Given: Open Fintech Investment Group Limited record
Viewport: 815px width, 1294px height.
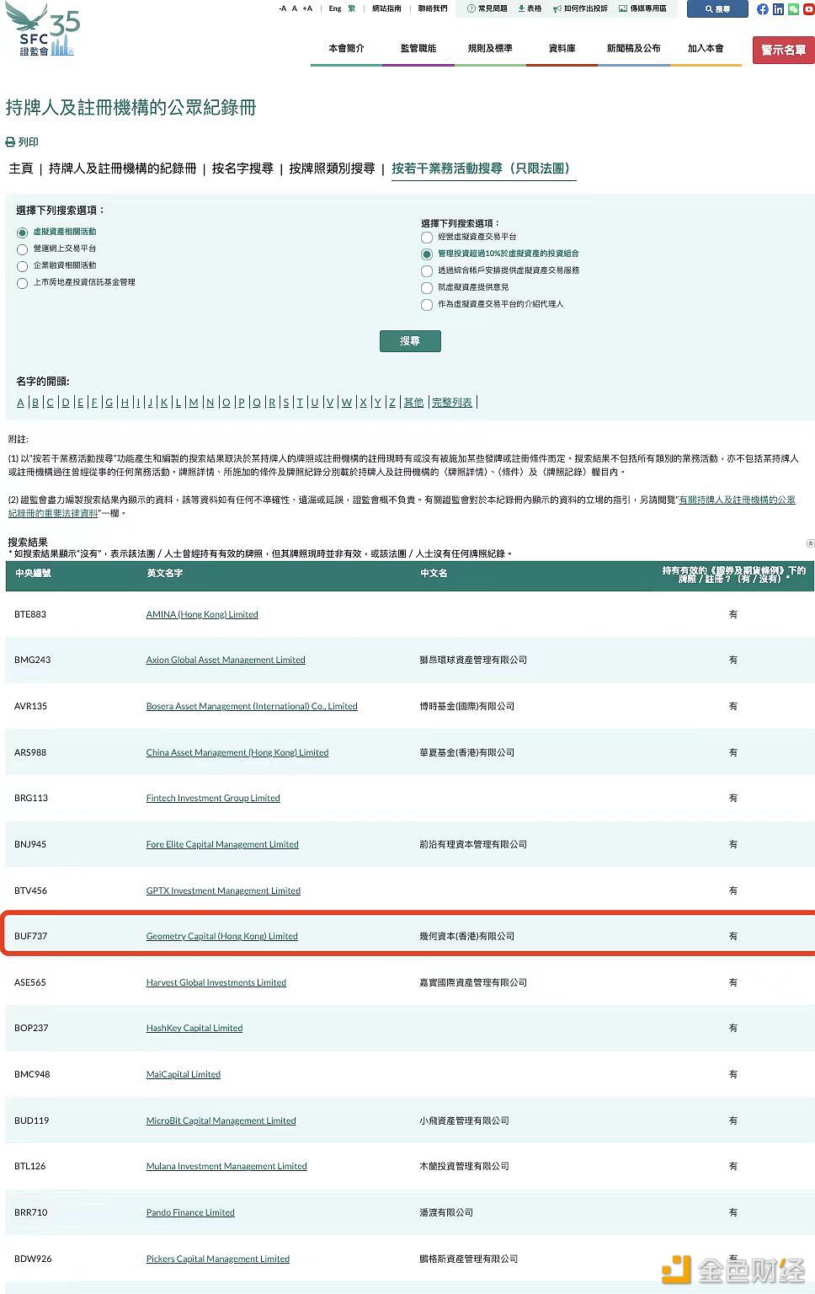Looking at the screenshot, I should (x=213, y=799).
